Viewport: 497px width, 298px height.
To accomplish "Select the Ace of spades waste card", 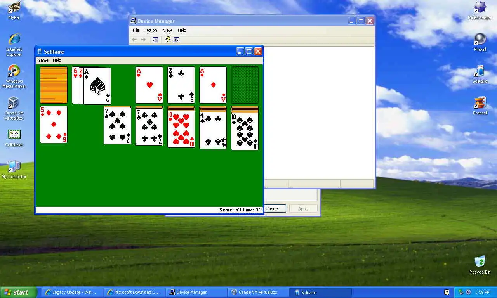I will tap(97, 86).
